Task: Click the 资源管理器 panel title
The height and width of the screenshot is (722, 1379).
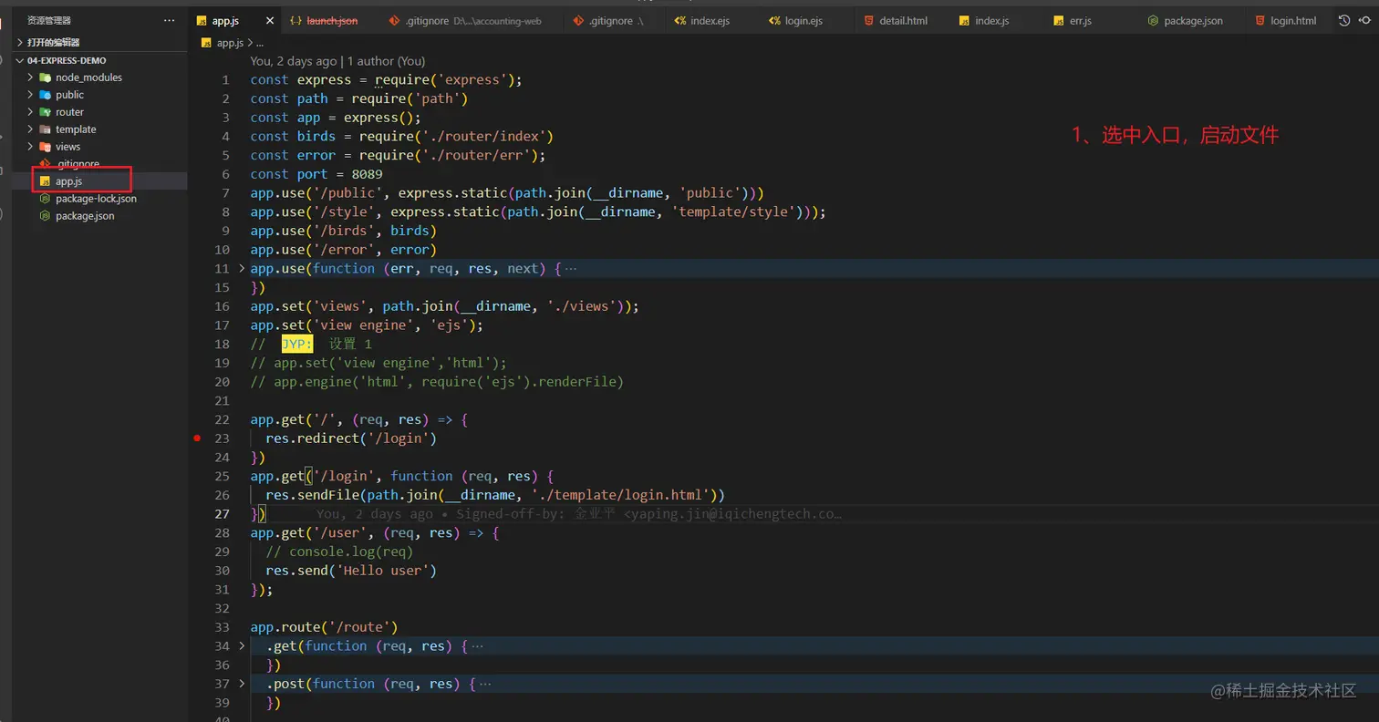Action: (x=49, y=20)
